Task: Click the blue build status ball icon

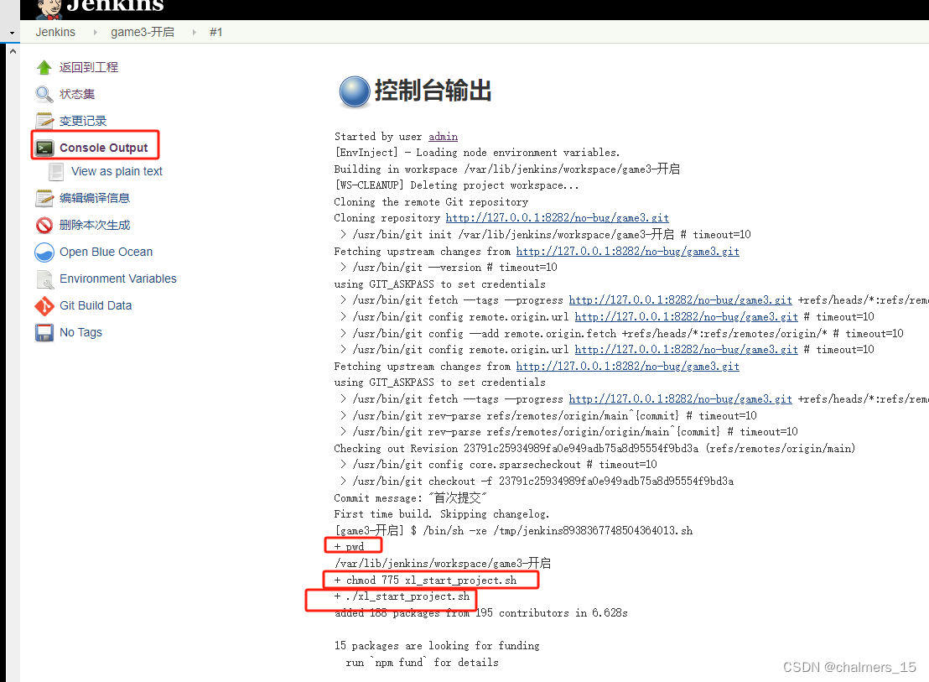Action: click(x=355, y=91)
